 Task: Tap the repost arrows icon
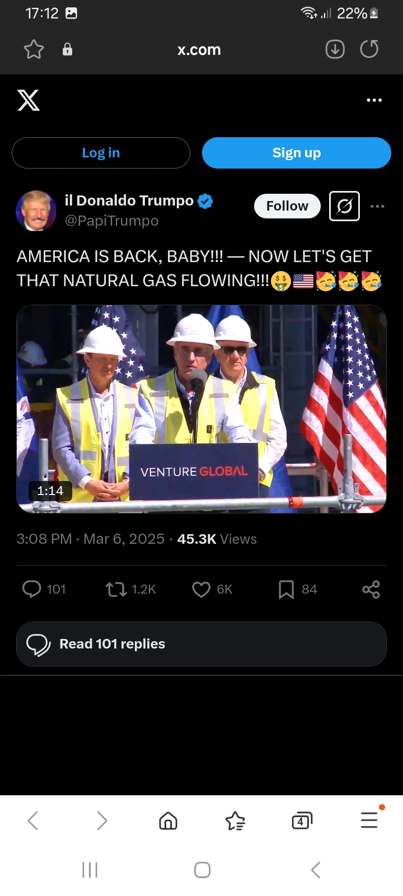tap(116, 589)
